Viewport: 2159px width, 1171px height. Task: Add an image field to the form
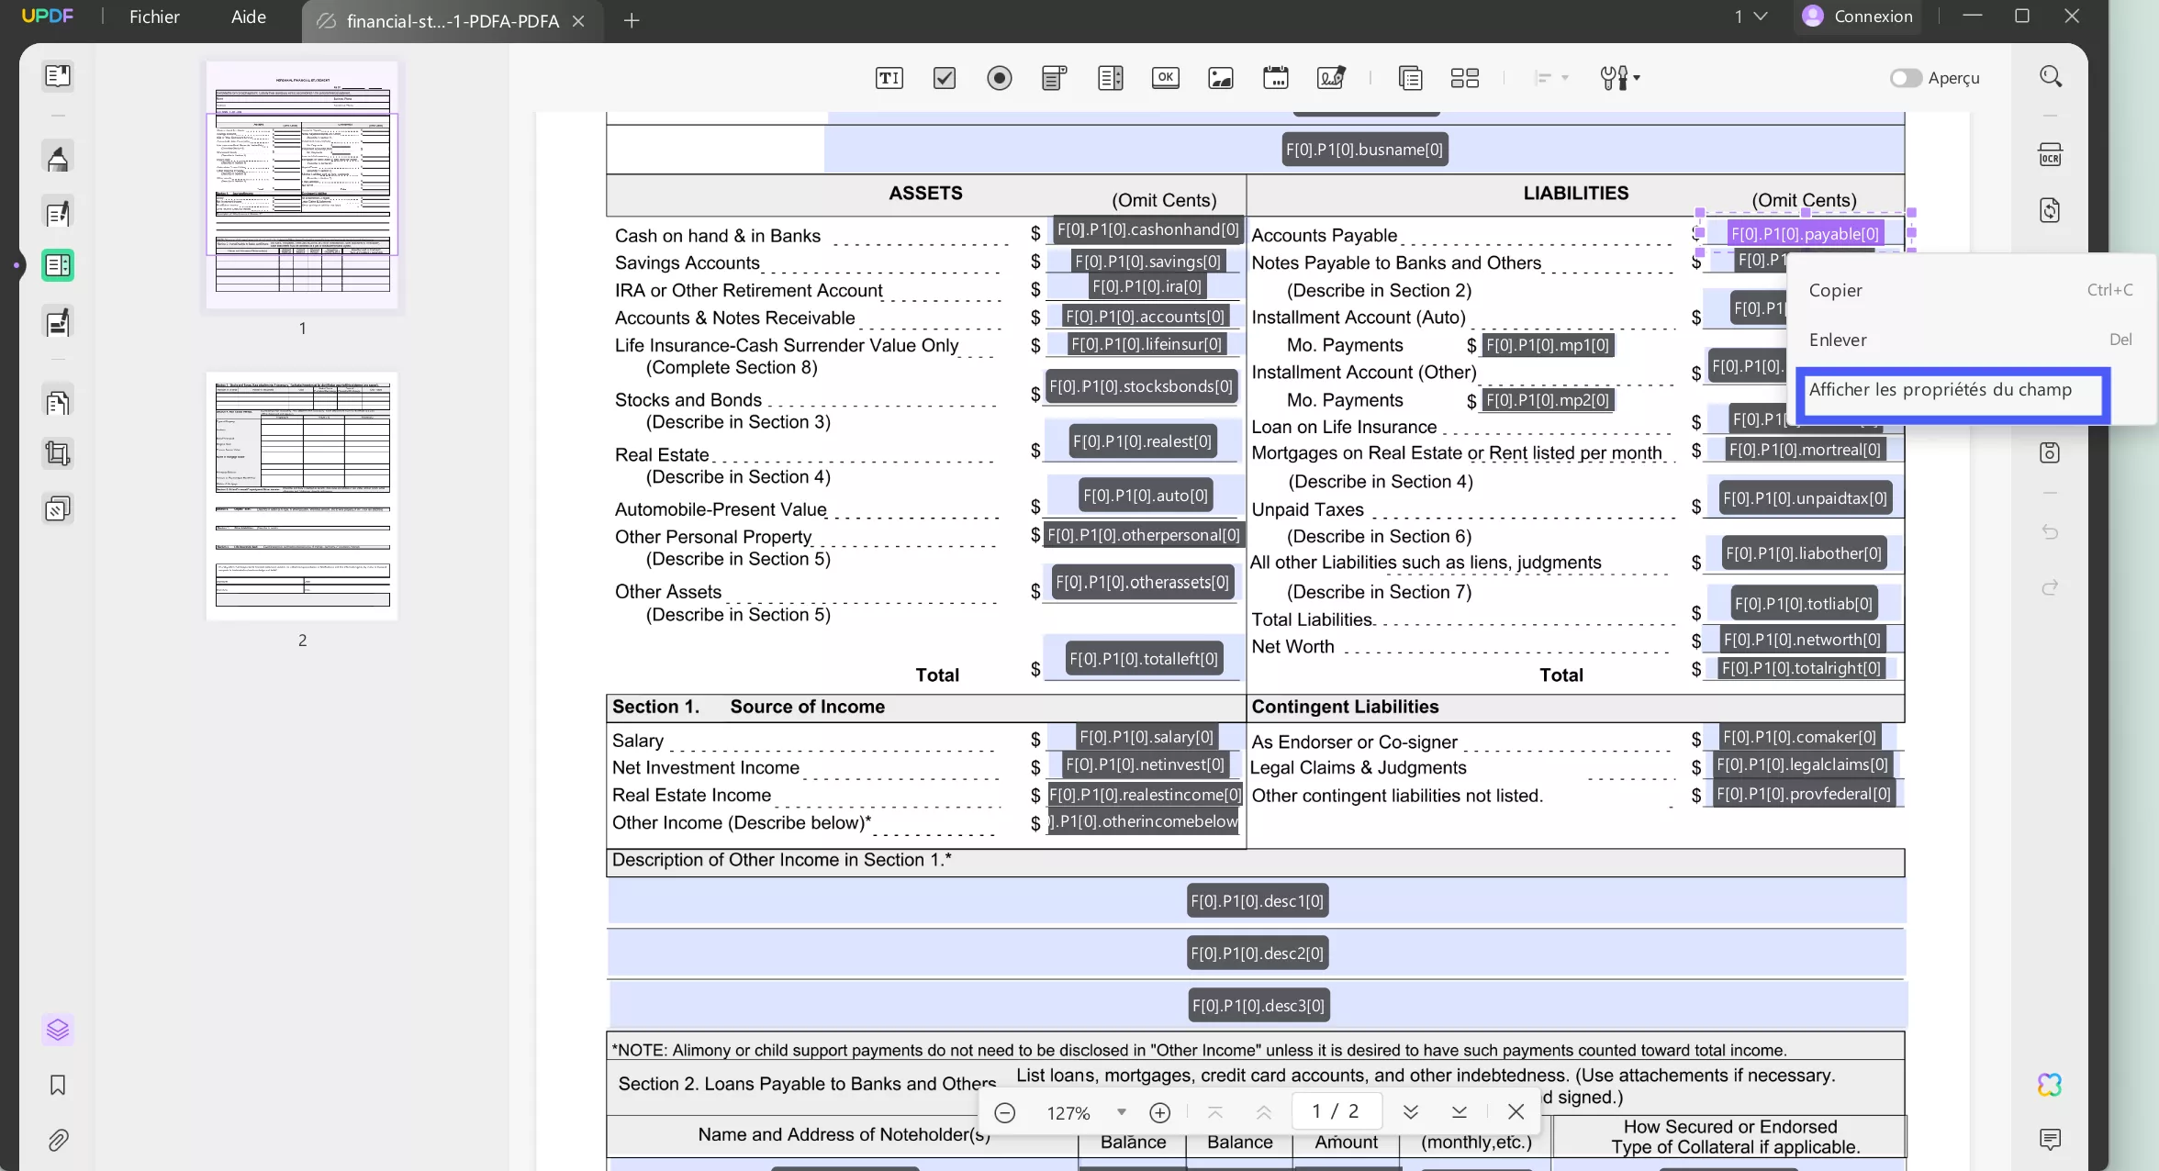[x=1221, y=78]
